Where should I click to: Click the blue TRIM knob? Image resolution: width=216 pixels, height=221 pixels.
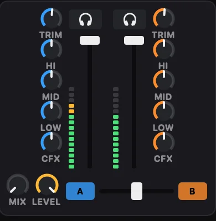point(52,19)
